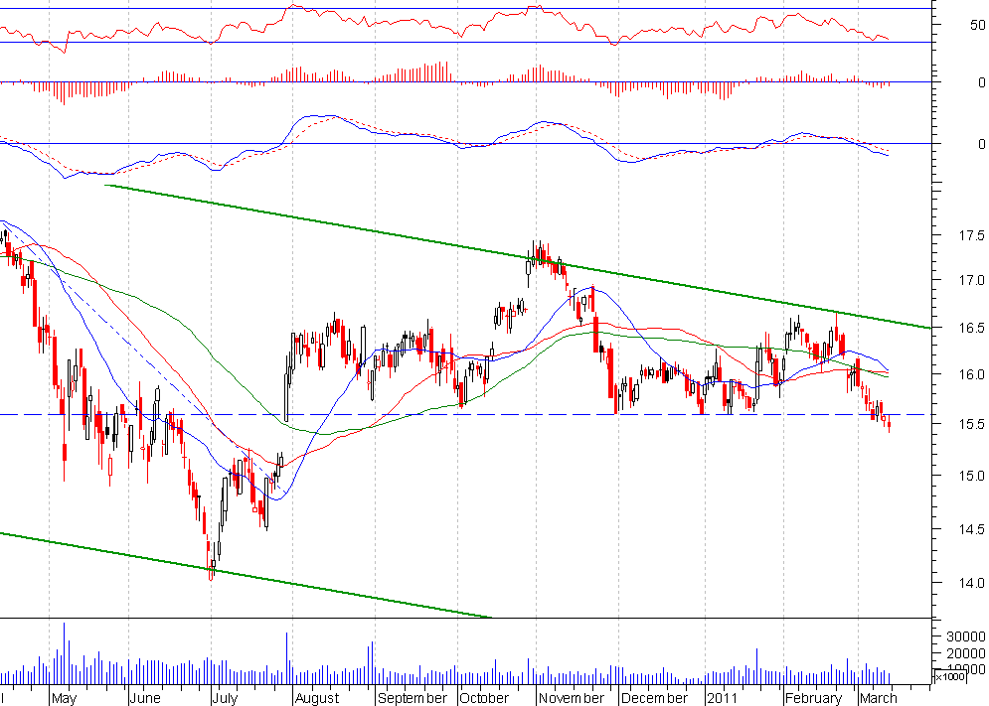Viewport: 989px width, 706px height.
Task: Select the 16.5 price axis label
Action: click(971, 328)
